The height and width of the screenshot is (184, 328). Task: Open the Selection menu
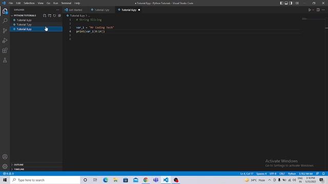click(29, 3)
